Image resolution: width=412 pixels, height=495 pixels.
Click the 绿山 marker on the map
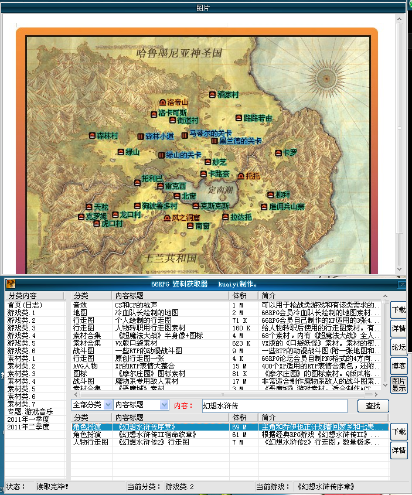[121, 152]
